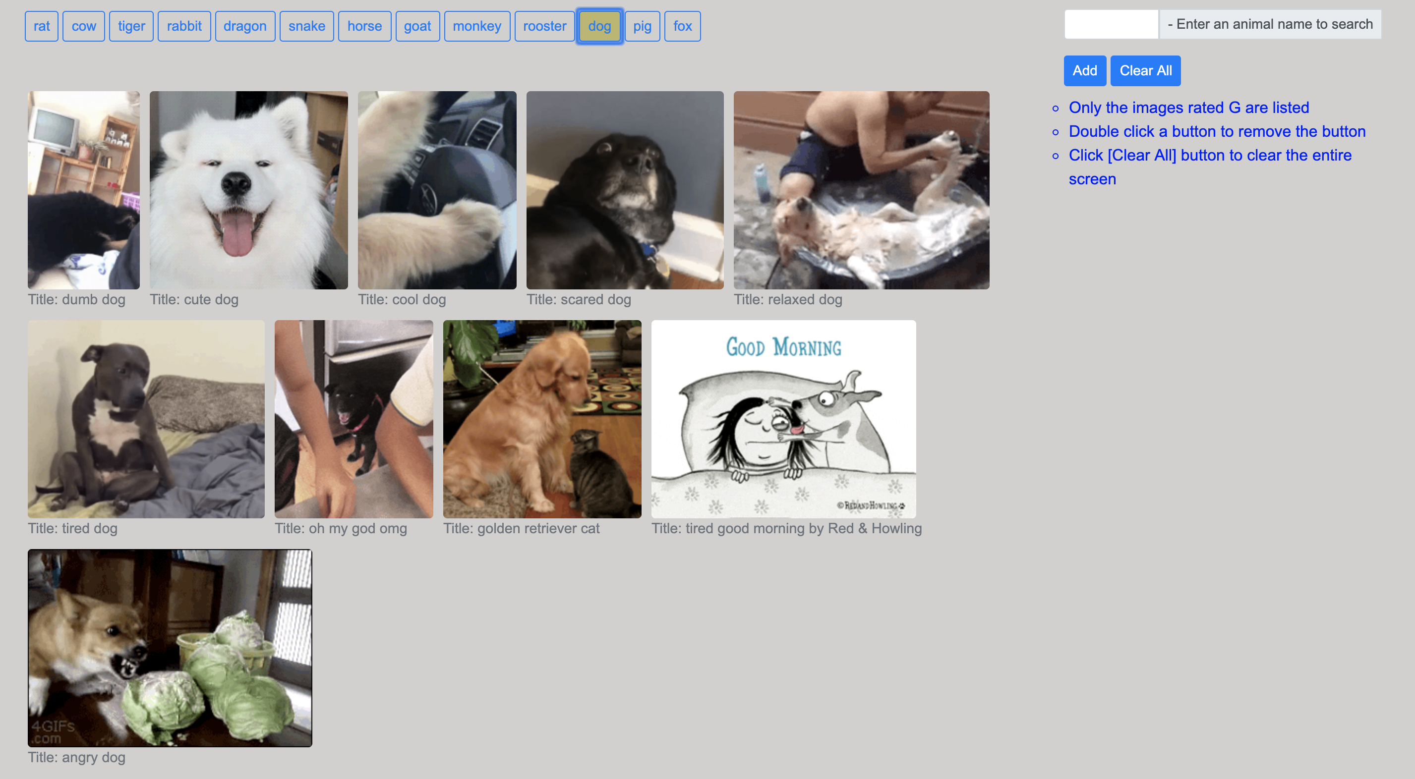
Task: Select the cool dog driving image
Action: [437, 190]
